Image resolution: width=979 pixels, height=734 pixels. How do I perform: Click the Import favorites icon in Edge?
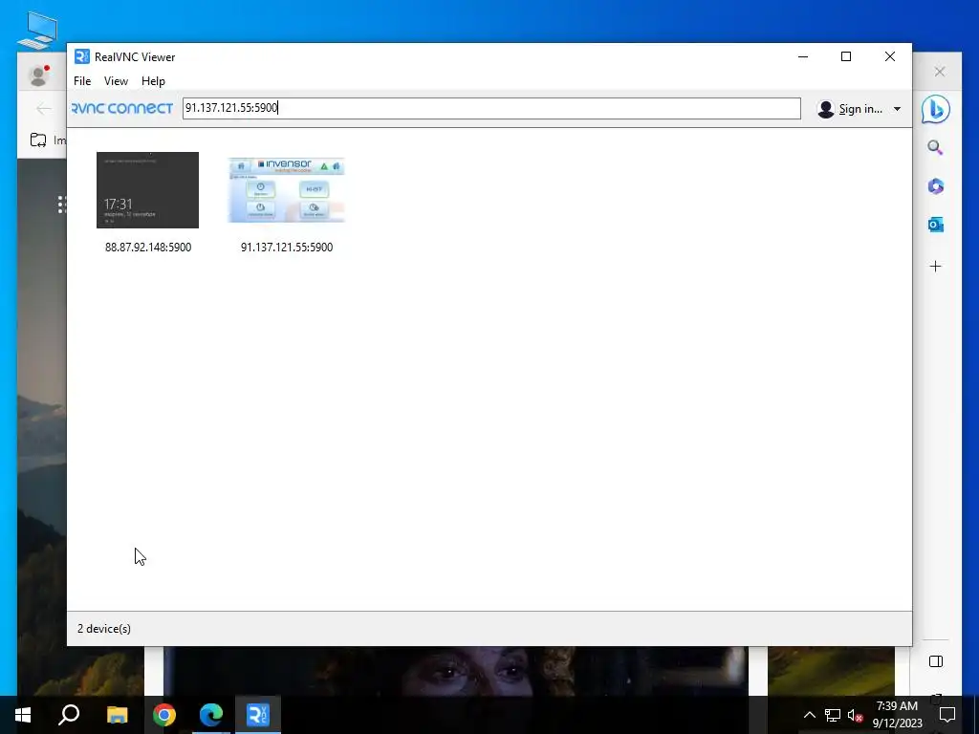coord(38,140)
